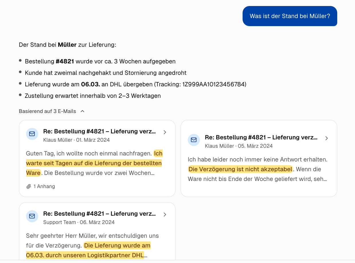Open the Support Team email via its chevron
This screenshot has height=263, width=355.
coord(165,214)
